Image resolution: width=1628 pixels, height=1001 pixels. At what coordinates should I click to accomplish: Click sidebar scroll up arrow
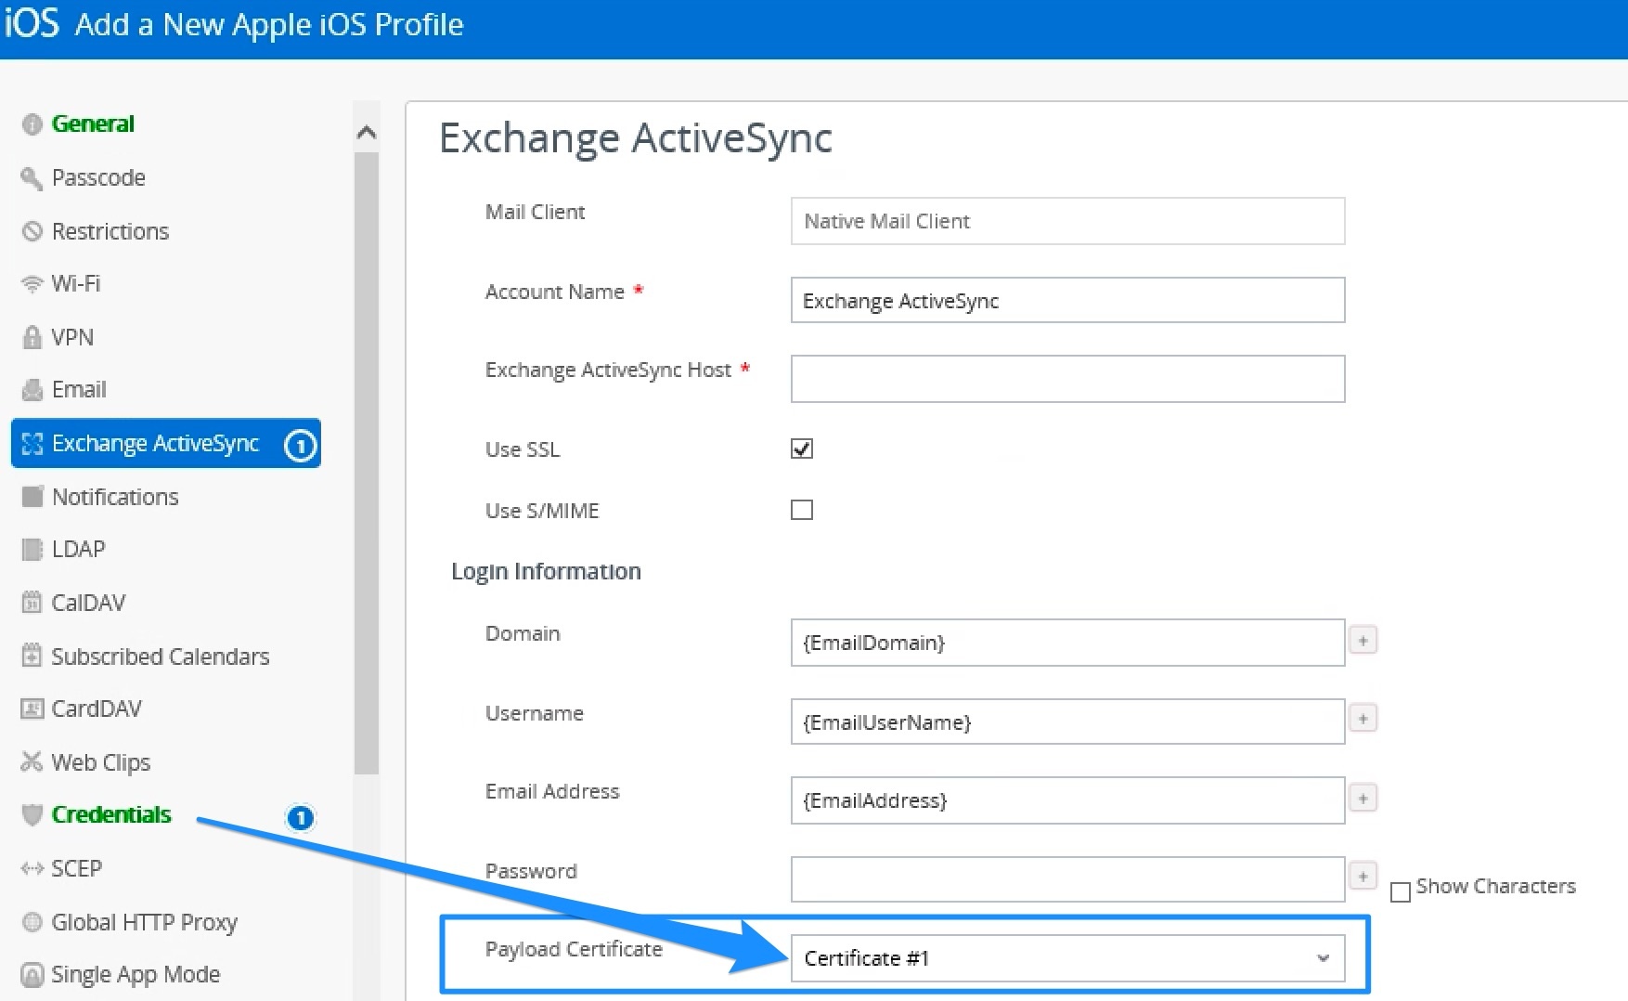click(367, 133)
